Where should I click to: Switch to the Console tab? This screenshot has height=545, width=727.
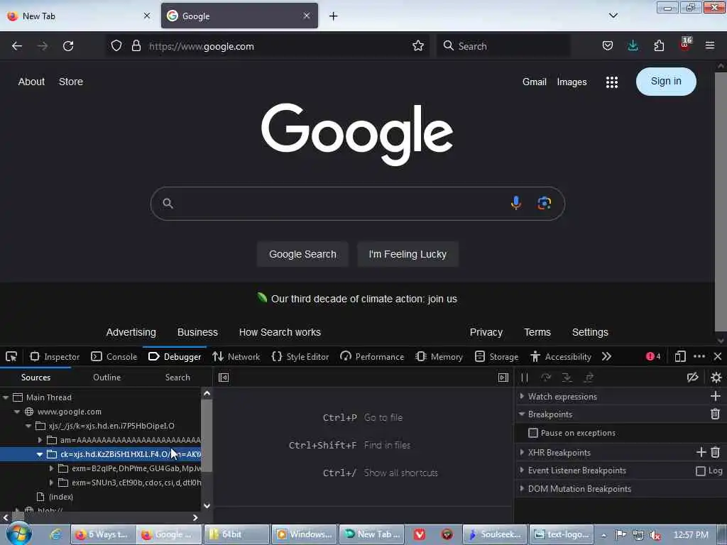[x=114, y=356]
